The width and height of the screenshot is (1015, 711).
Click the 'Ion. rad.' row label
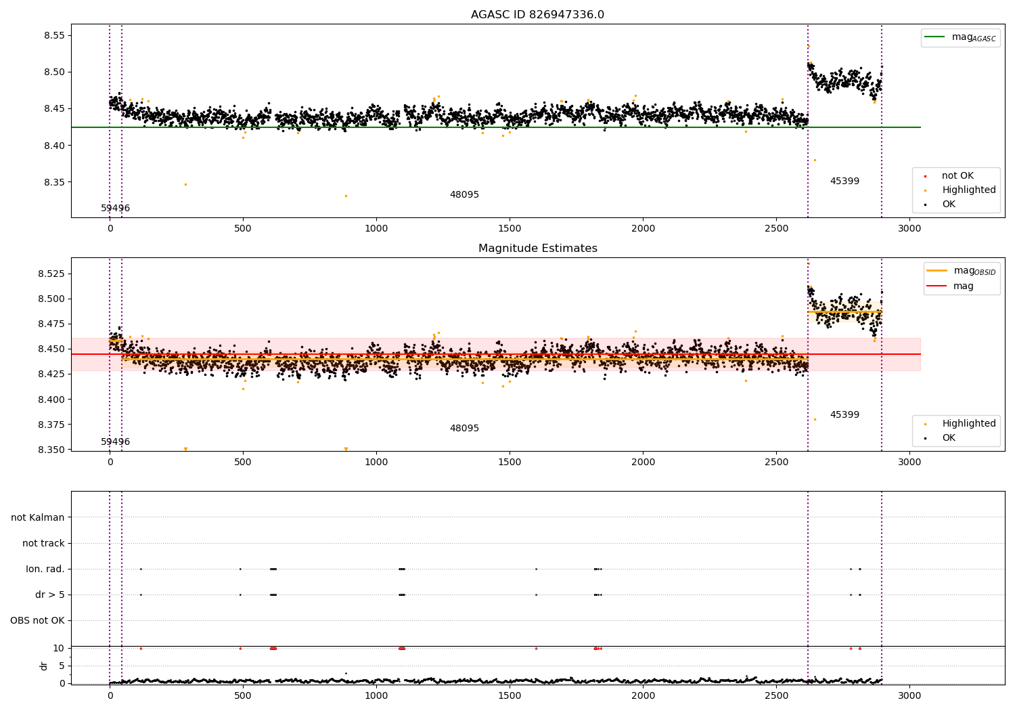click(x=45, y=569)
